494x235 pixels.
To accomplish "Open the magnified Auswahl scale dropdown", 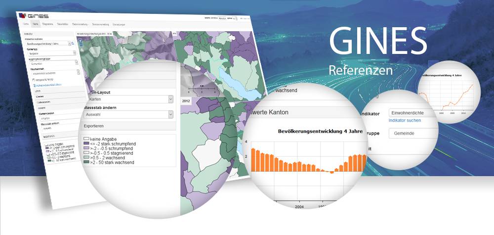I will [x=128, y=114].
